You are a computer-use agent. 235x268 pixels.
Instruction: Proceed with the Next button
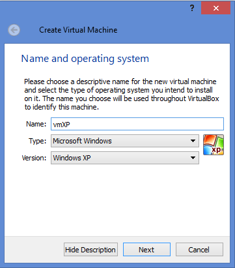[x=146, y=250]
